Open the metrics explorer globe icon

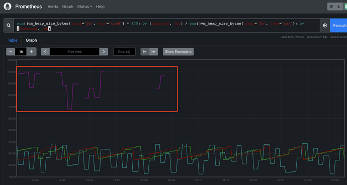325,26
